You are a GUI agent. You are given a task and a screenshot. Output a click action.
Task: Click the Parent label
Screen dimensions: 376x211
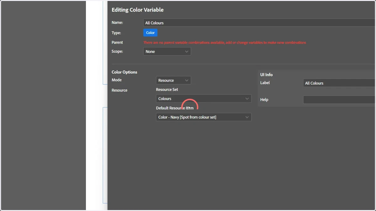(117, 43)
